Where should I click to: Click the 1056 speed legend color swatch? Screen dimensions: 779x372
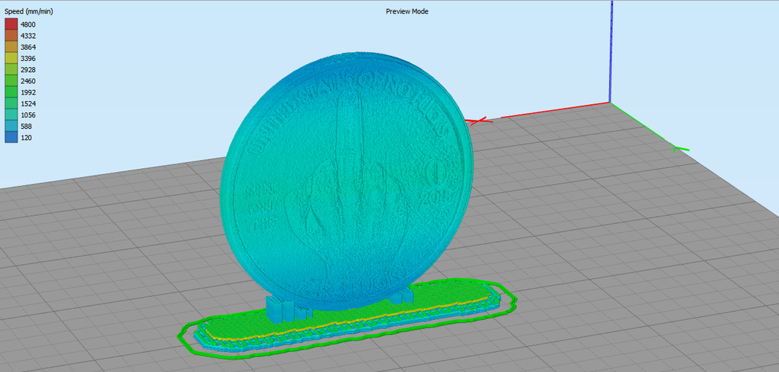(x=11, y=115)
